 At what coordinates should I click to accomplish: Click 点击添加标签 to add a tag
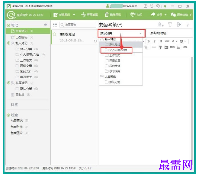coord(158,33)
